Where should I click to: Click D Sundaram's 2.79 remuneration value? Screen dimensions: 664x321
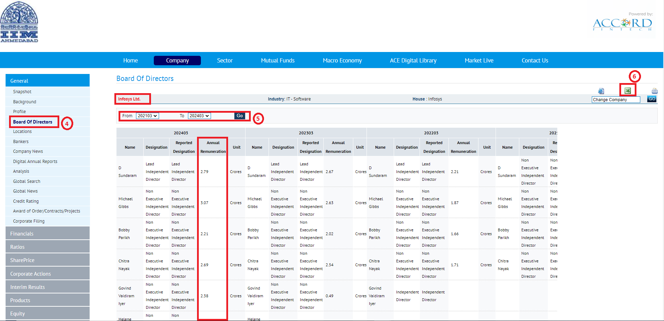204,172
